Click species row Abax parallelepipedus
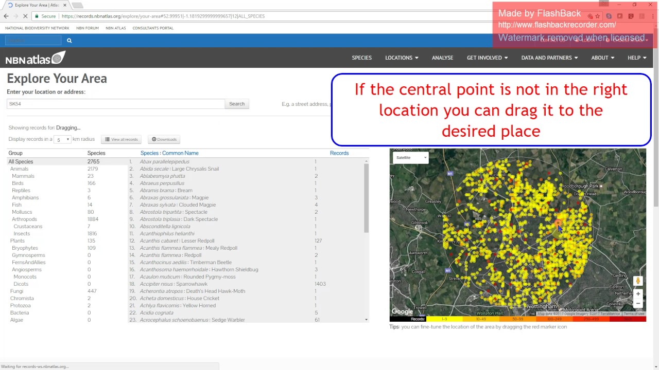The height and width of the screenshot is (370, 659). [246, 161]
